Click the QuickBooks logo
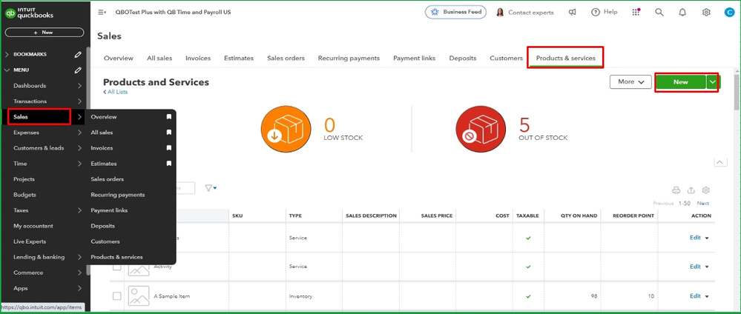This screenshot has width=741, height=314. click(30, 13)
